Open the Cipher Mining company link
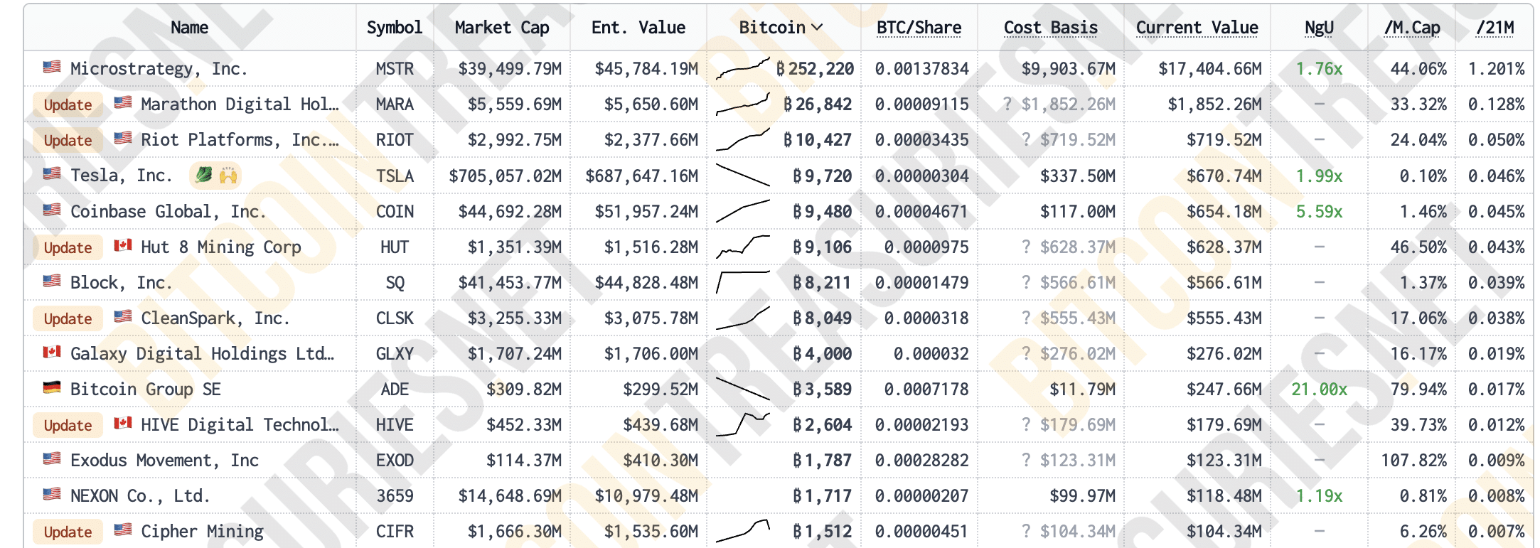This screenshot has height=548, width=1540. 203,531
